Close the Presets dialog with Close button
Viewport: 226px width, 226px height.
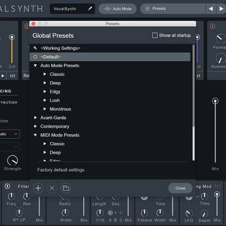pyautogui.click(x=180, y=188)
